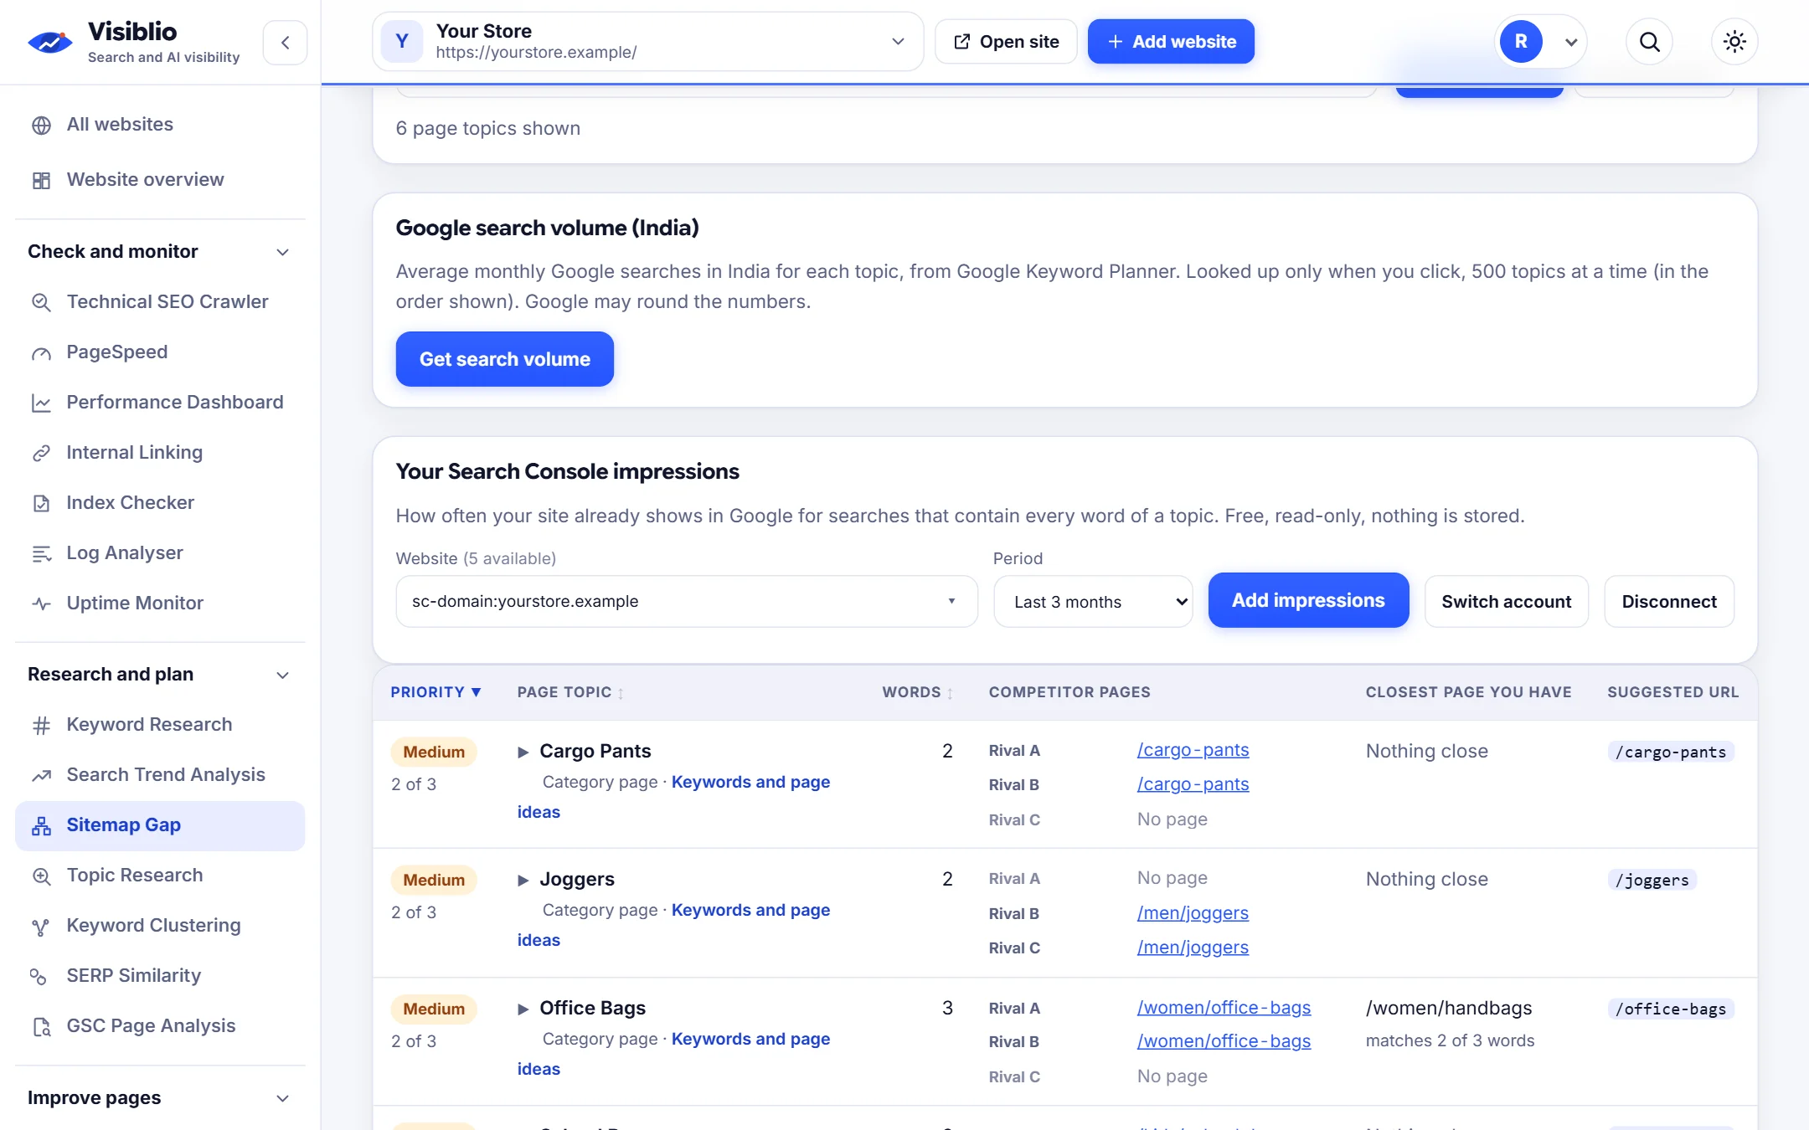Click Switch account button
Image resolution: width=1809 pixels, height=1130 pixels.
[1506, 601]
